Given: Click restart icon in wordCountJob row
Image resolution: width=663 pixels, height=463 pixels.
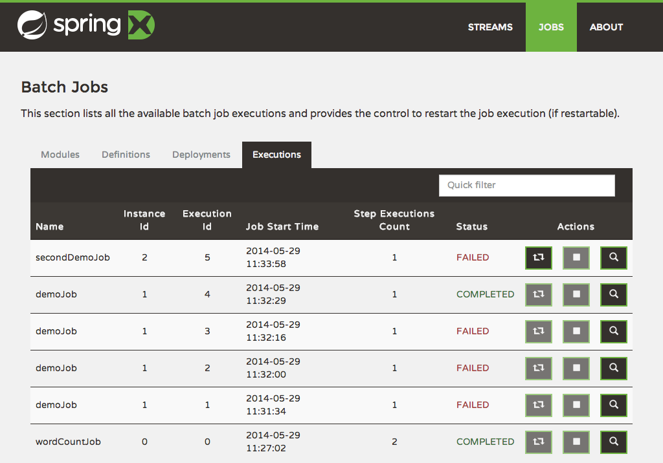Looking at the screenshot, I should click(x=538, y=442).
